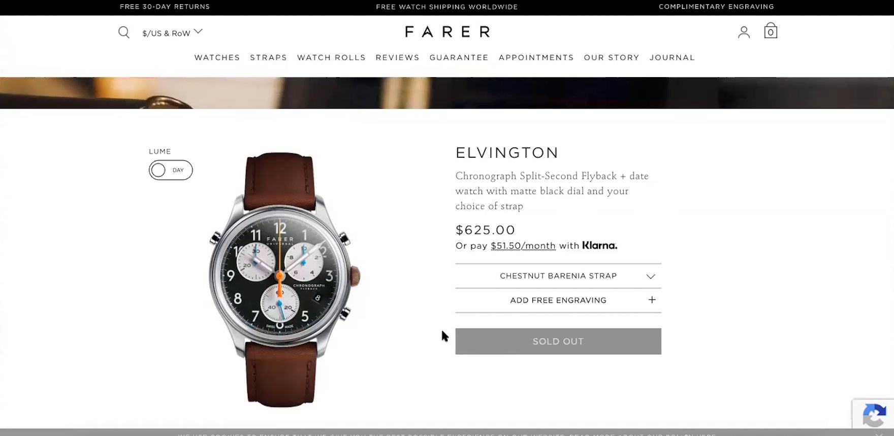
Task: Expand the Chestnut Barenia Strap selector
Action: (558, 276)
